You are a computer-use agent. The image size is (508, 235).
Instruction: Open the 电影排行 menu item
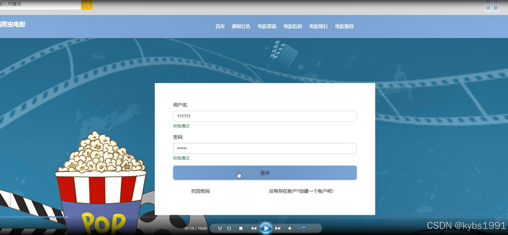pyautogui.click(x=319, y=26)
